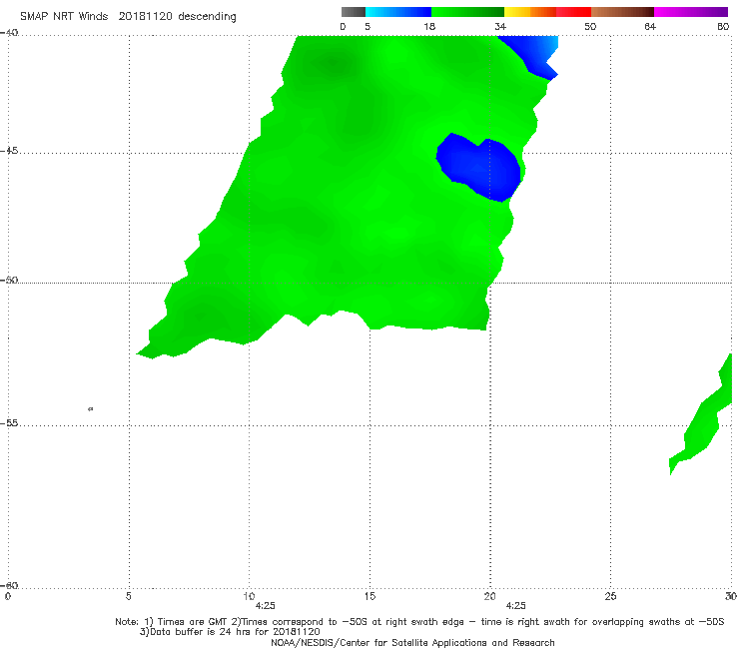Click the color bar label "50"

click(x=590, y=27)
